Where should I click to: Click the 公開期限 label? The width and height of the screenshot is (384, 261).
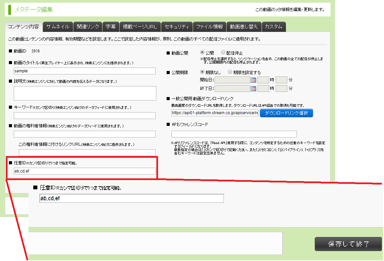[180, 73]
